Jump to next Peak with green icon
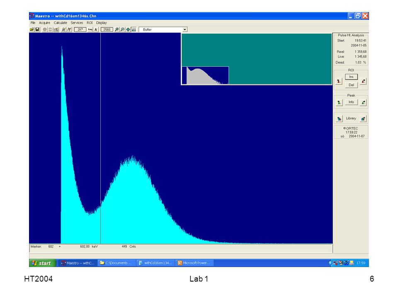The width and height of the screenshot is (398, 299). (363, 103)
